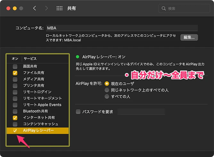The image size is (214, 157).
Task: Click the computer name field showing MBA
Action: coord(122,28)
